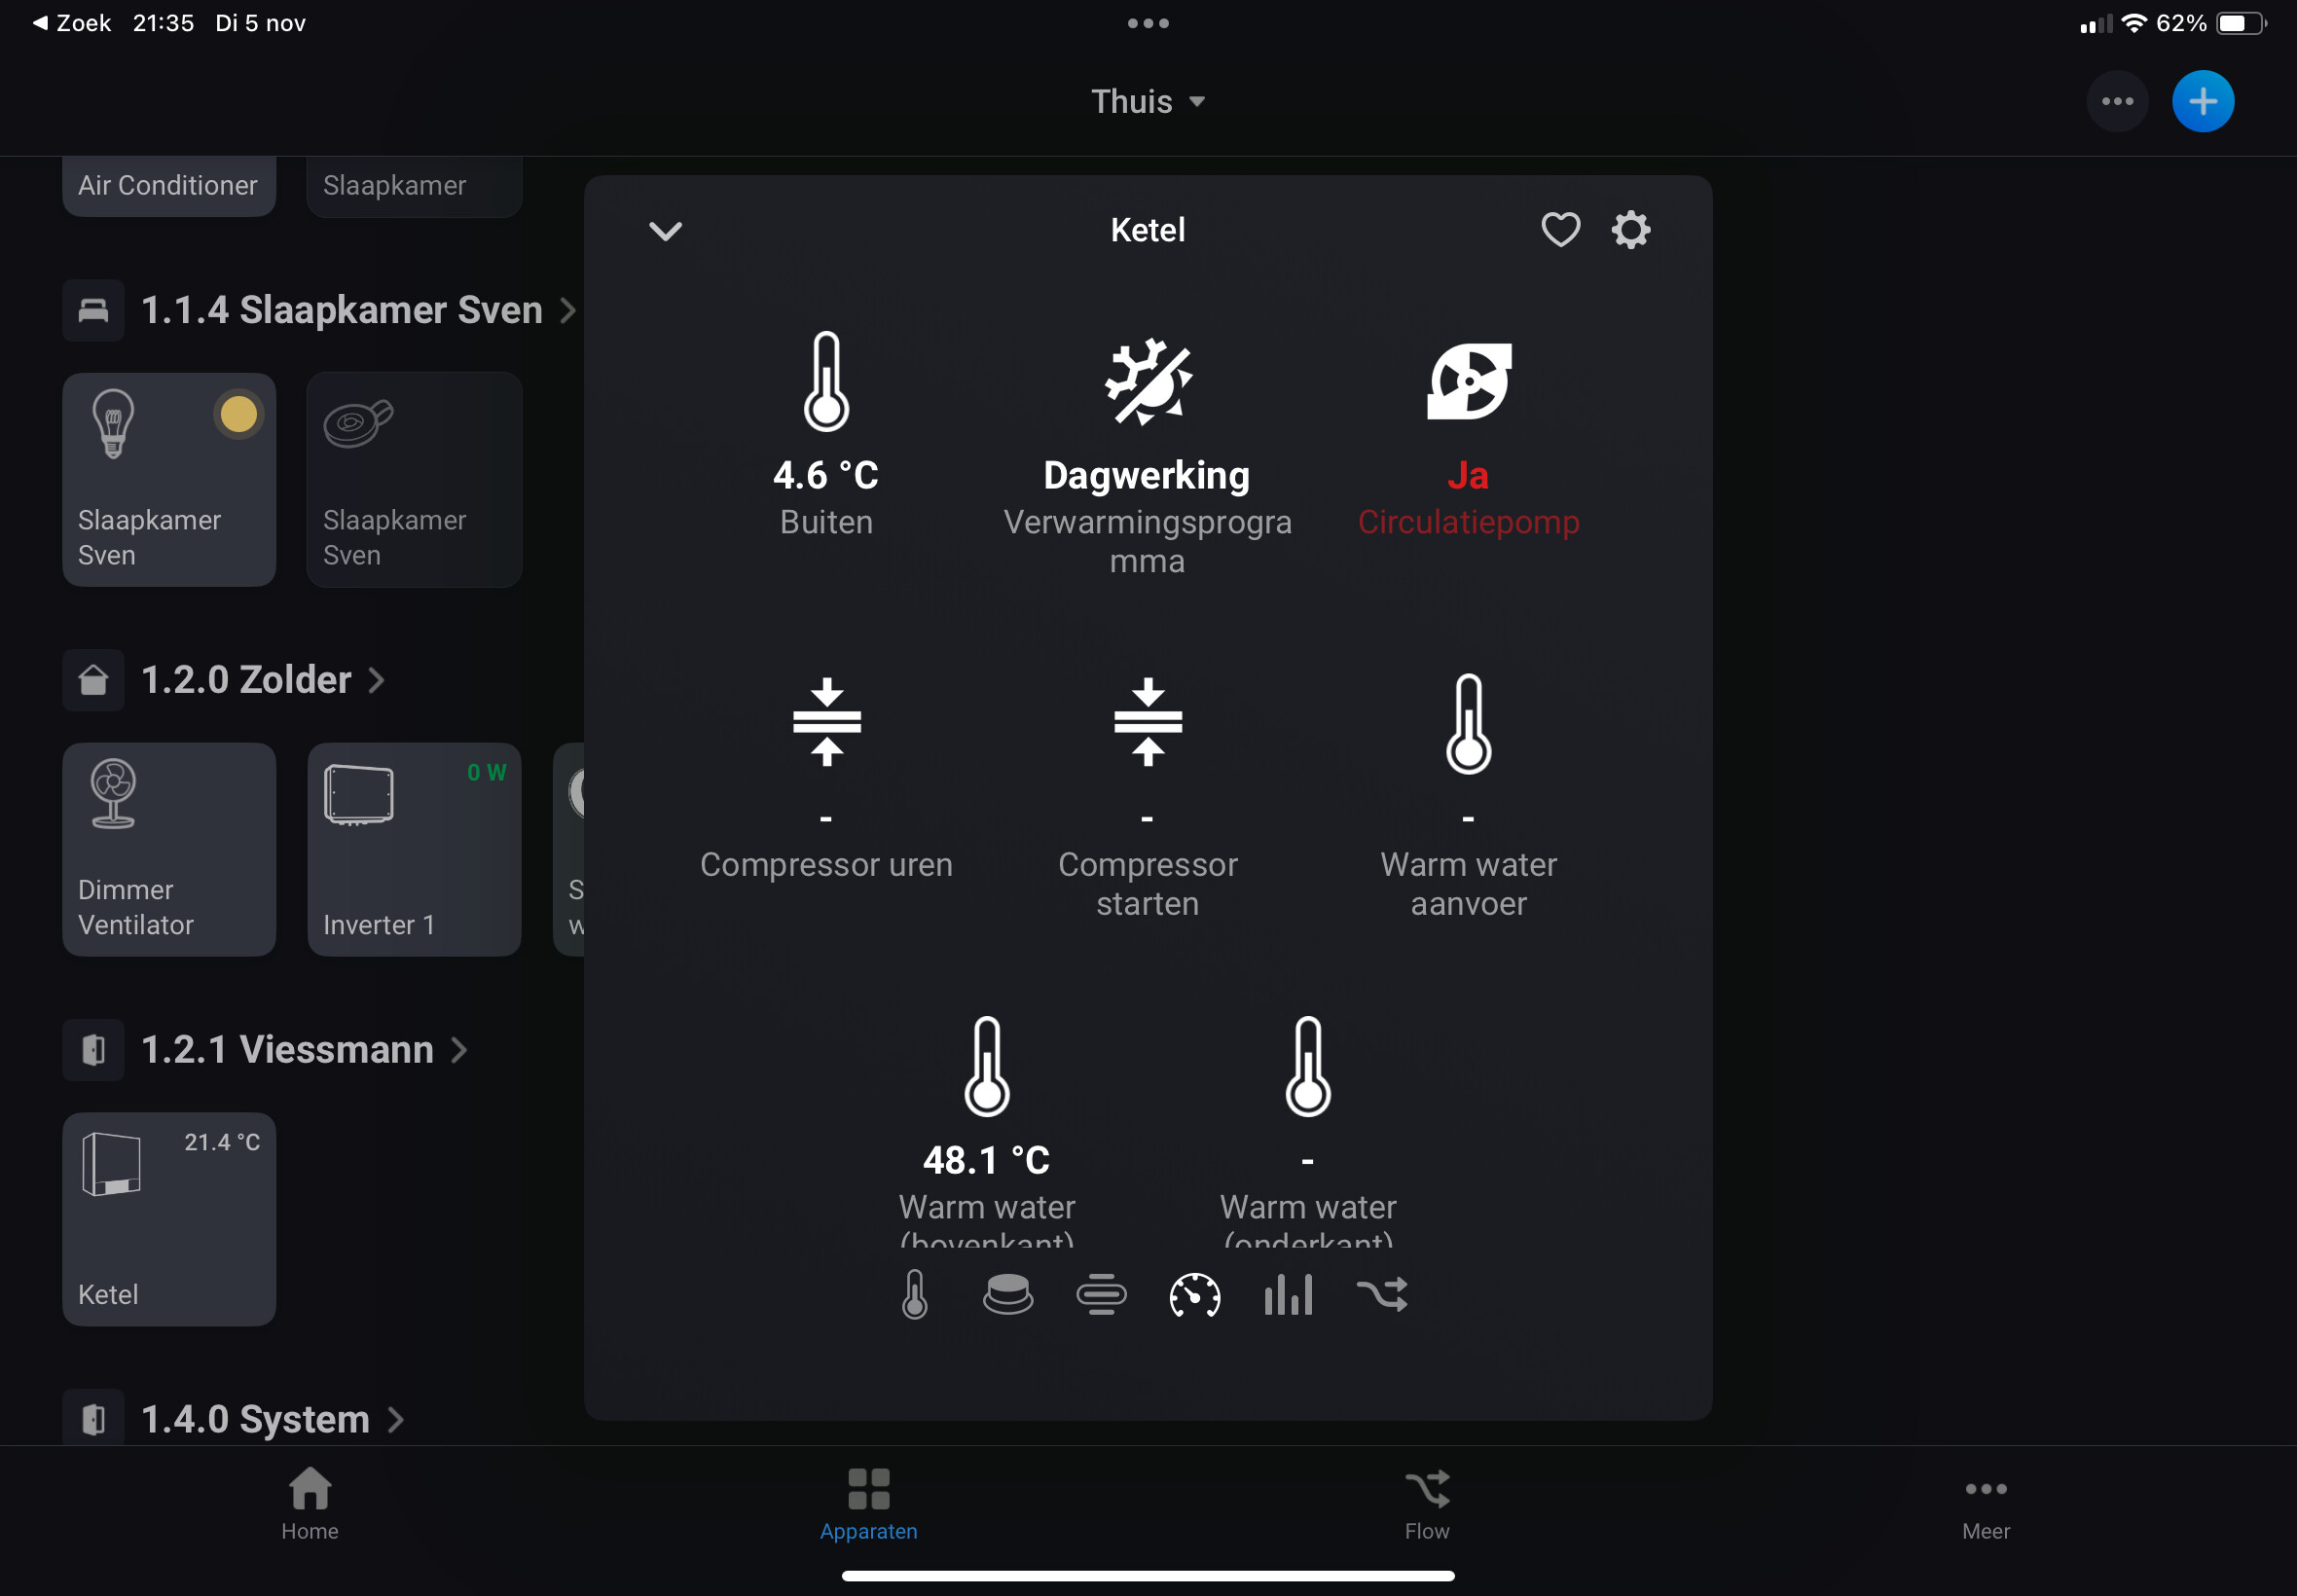Viewport: 2297px width, 1596px height.
Task: Select the gauge sensors icon view
Action: (x=1195, y=1294)
